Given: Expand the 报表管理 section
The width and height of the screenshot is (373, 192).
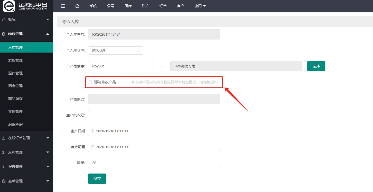Looking at the screenshot, I should pyautogui.click(x=48, y=167).
